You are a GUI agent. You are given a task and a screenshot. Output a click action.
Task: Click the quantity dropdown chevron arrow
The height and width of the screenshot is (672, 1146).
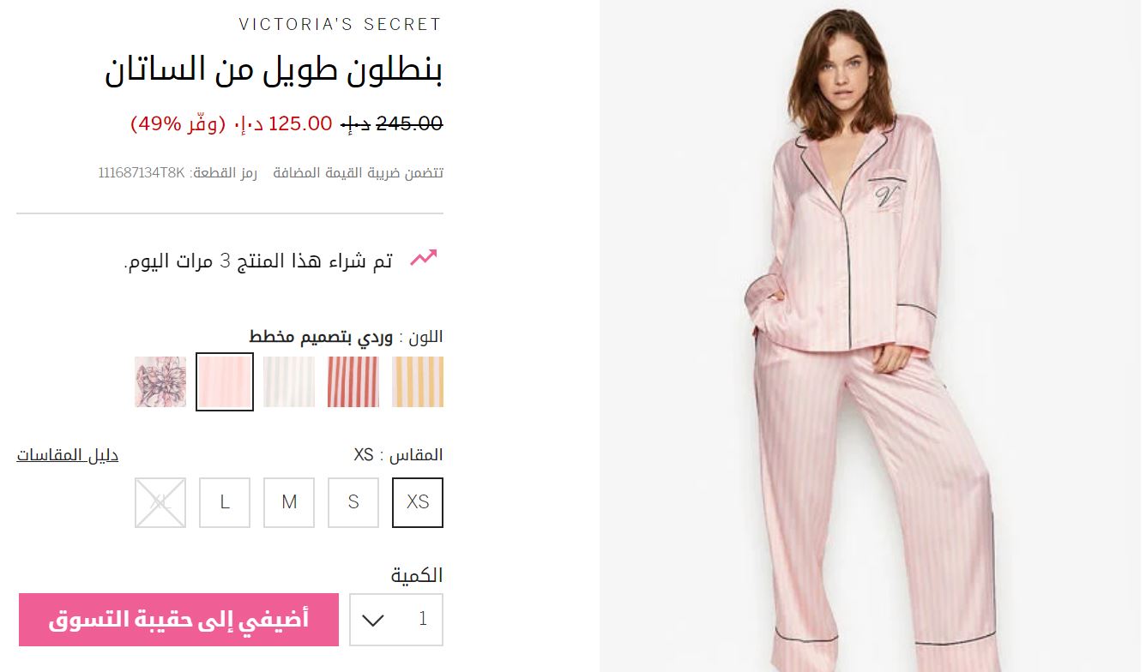(373, 621)
